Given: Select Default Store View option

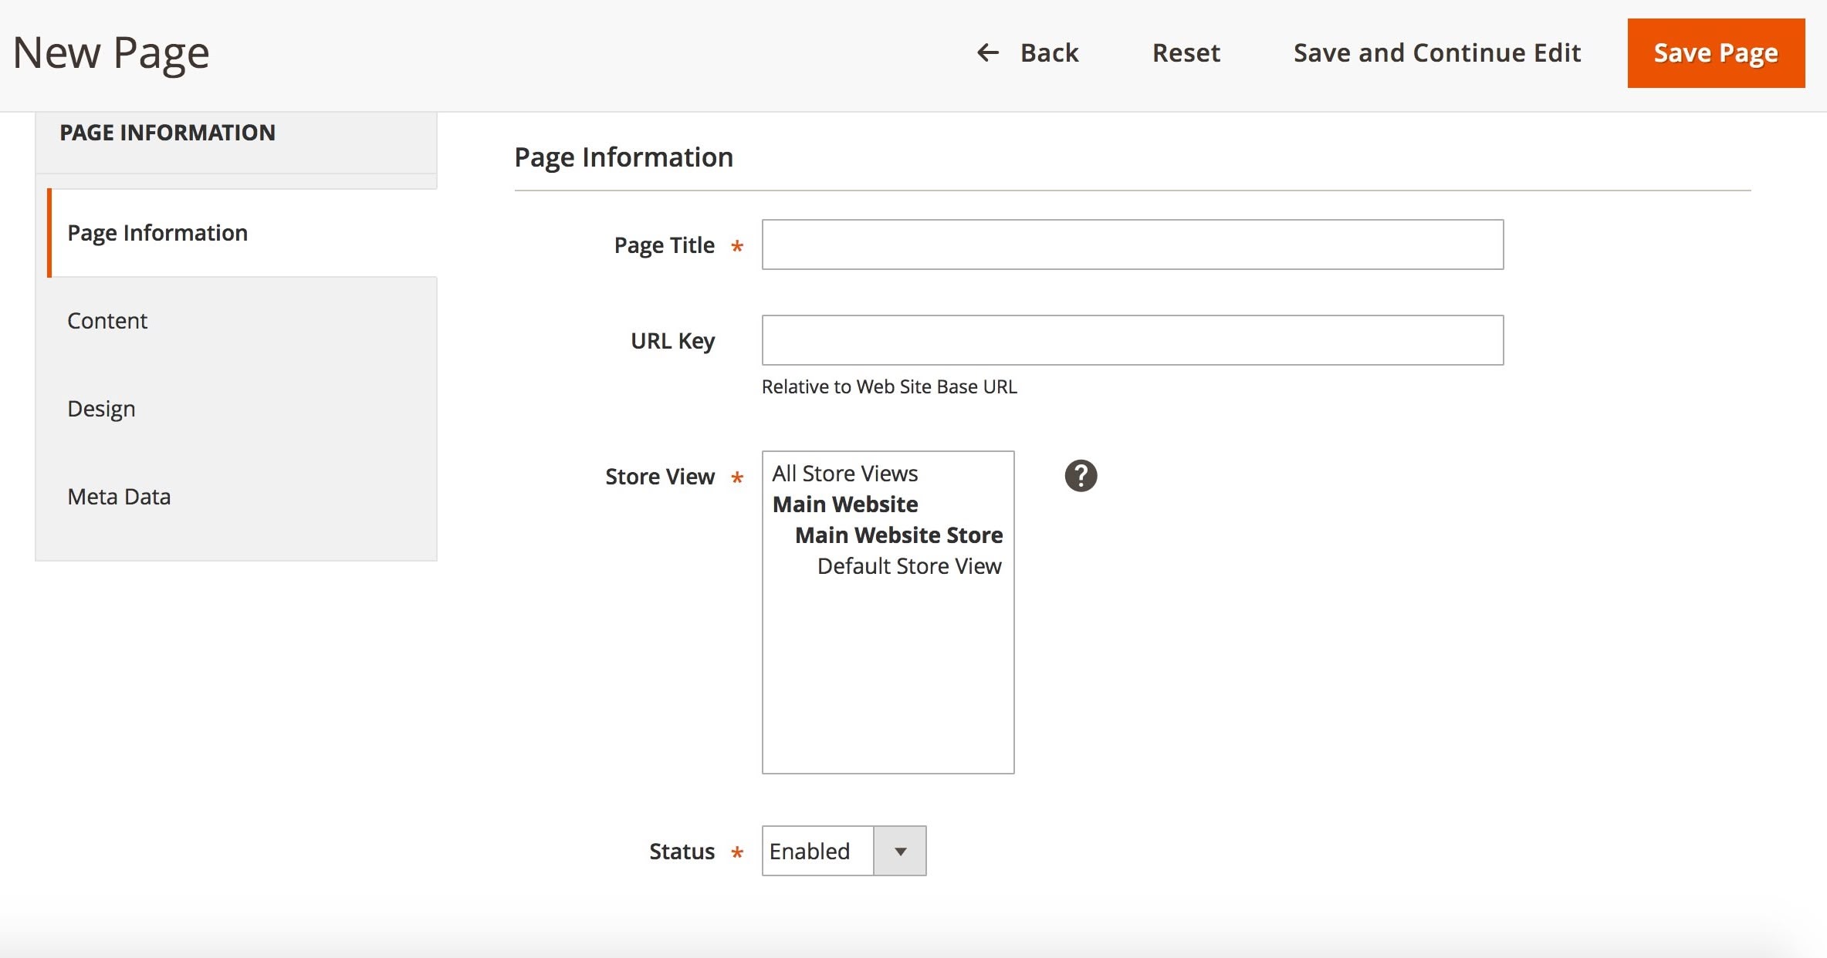Looking at the screenshot, I should 909,566.
